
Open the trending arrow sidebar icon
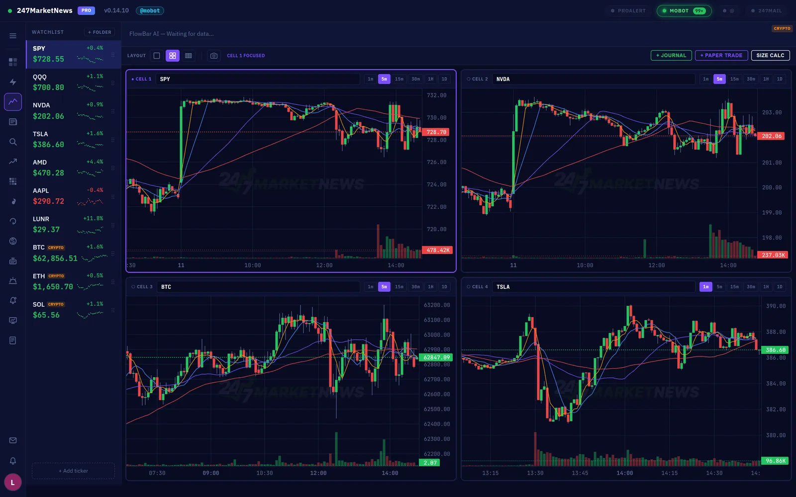13,162
